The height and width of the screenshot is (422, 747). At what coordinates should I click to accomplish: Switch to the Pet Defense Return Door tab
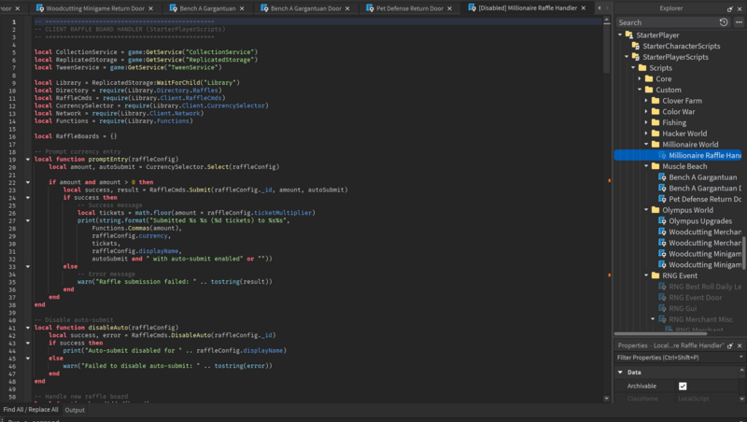411,7
